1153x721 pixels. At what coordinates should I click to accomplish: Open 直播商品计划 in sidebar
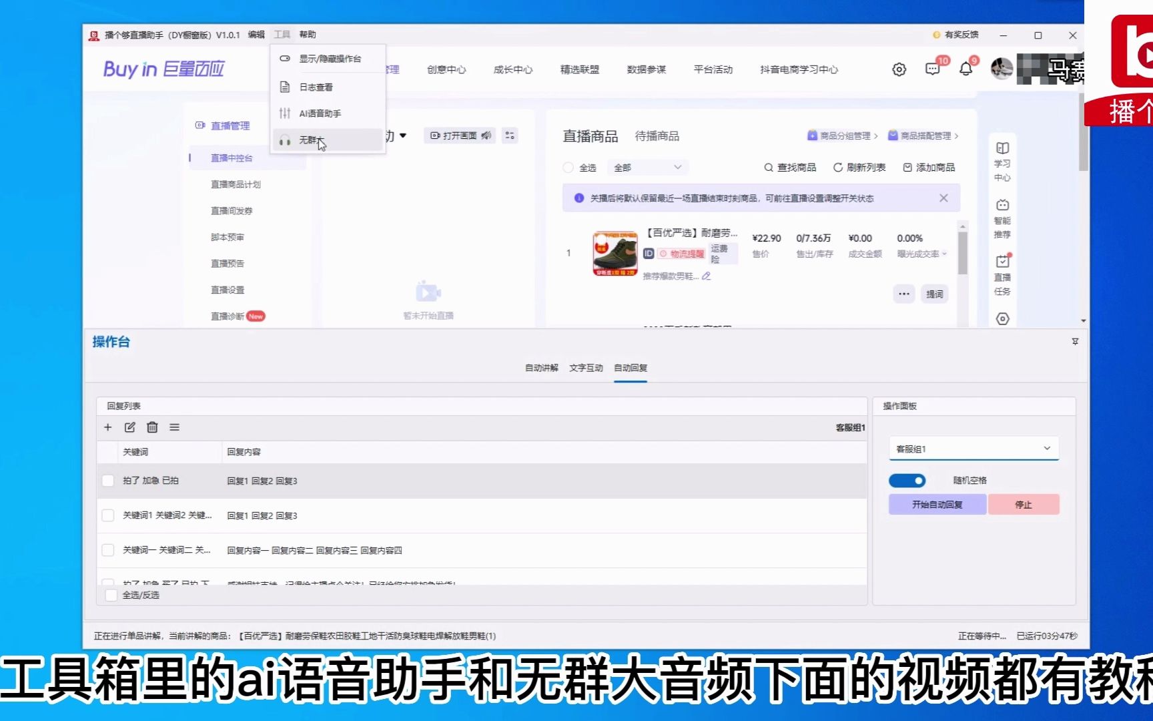236,184
